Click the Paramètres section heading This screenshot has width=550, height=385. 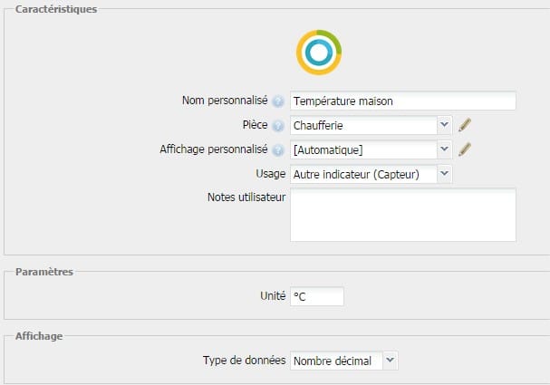click(44, 272)
